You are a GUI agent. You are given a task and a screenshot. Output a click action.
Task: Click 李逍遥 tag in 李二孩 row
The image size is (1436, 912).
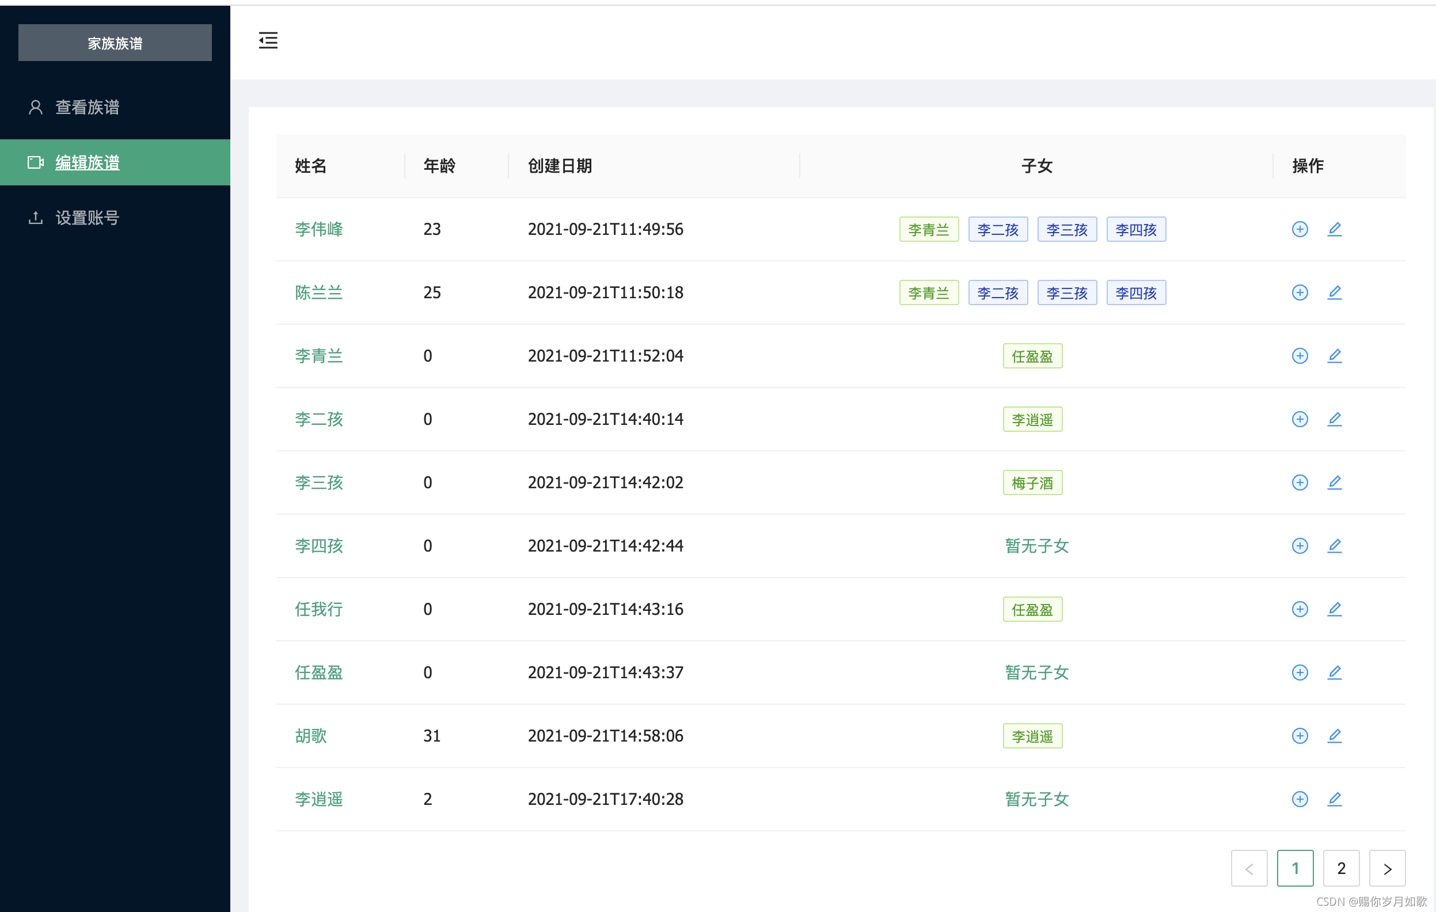(1032, 419)
